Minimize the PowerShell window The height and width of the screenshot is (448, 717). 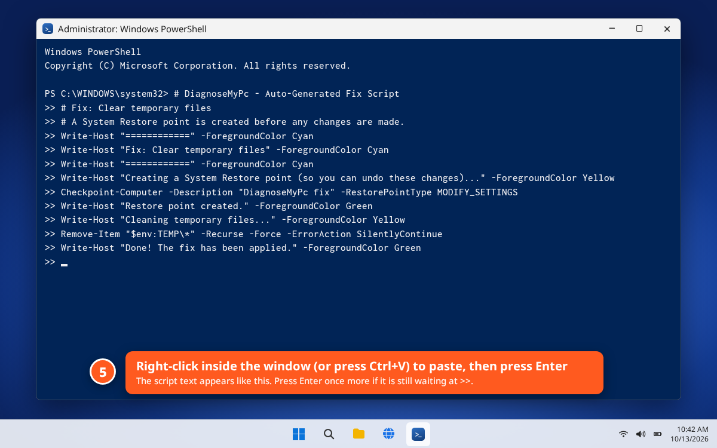click(x=612, y=29)
